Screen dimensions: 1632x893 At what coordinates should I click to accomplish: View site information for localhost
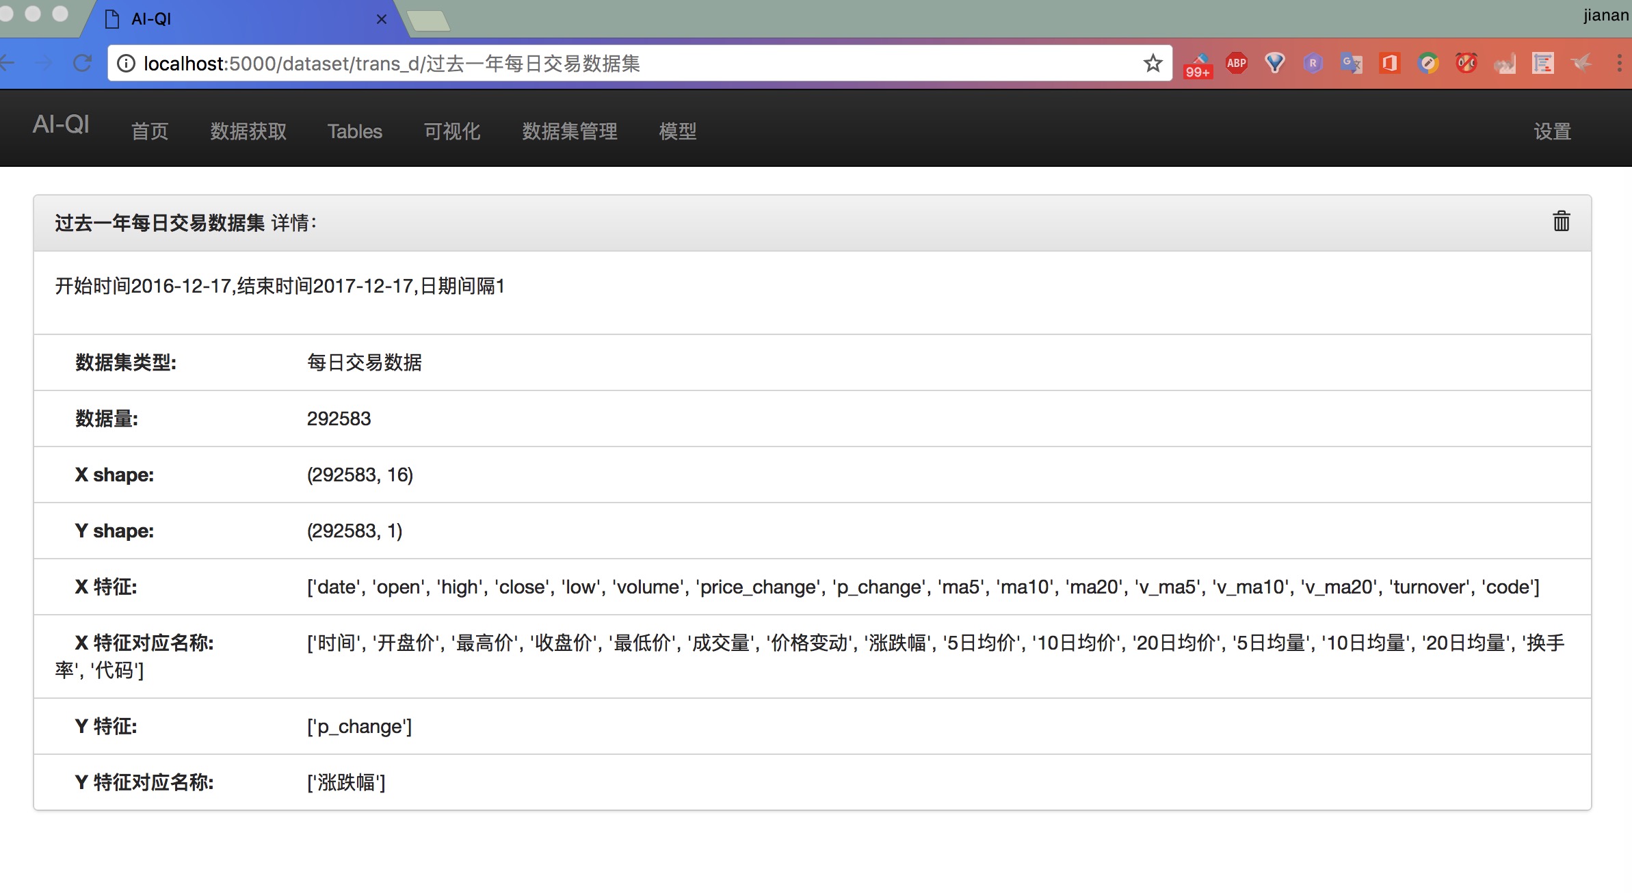tap(126, 64)
